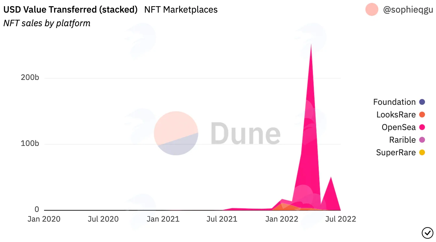Viewport: 436px width, 242px height.
Task: Click the @sophieqgu avatar circle
Action: pos(372,10)
